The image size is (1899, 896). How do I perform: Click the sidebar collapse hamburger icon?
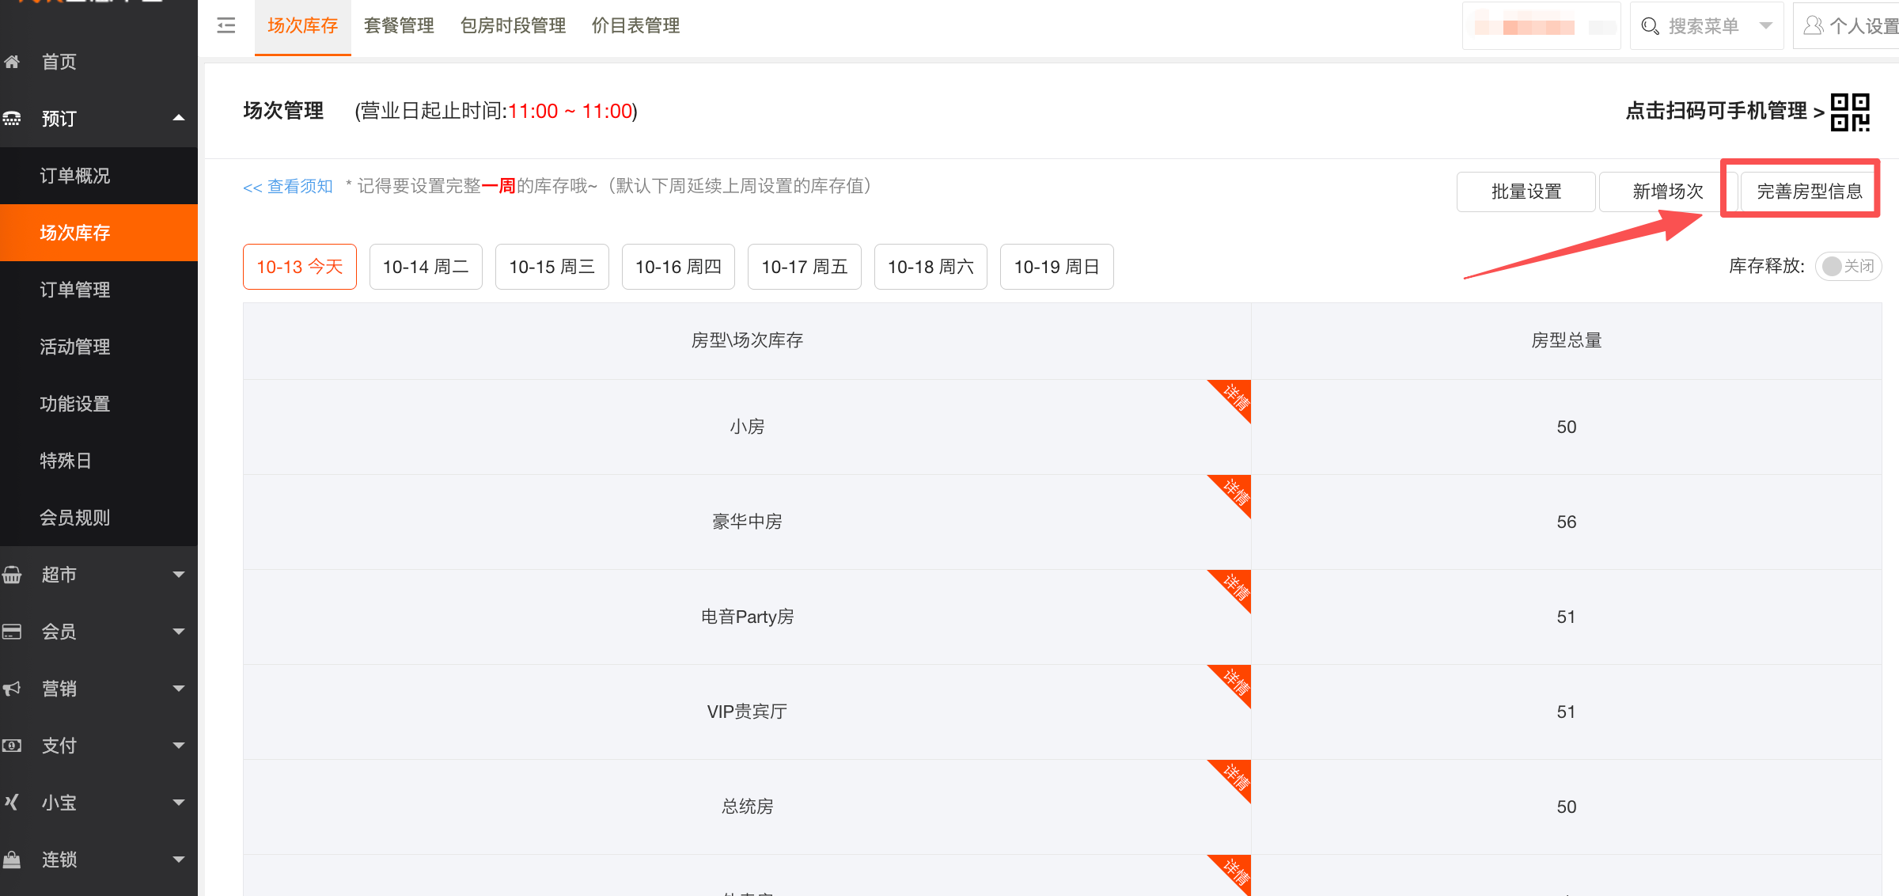coord(226,26)
